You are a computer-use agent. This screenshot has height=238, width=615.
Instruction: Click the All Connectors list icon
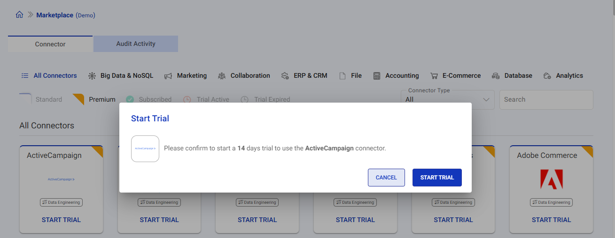coord(25,75)
